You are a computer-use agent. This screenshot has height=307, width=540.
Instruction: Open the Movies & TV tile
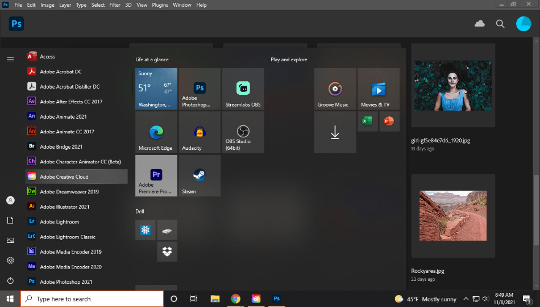pos(379,89)
